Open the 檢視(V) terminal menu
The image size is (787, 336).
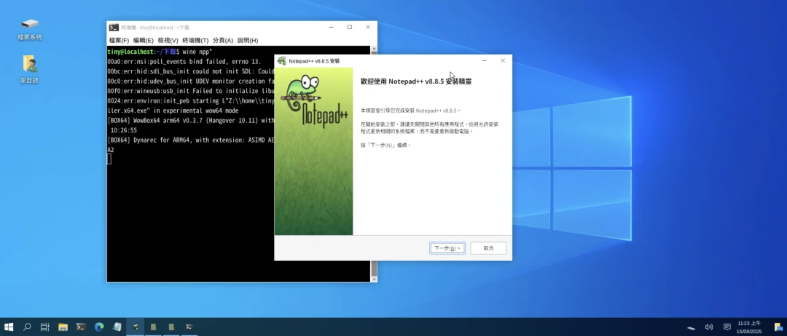tap(168, 40)
